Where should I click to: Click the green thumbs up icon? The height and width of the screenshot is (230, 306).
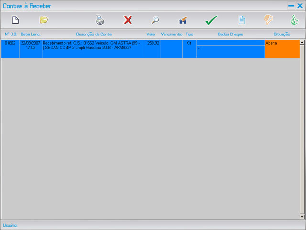tap(295, 20)
